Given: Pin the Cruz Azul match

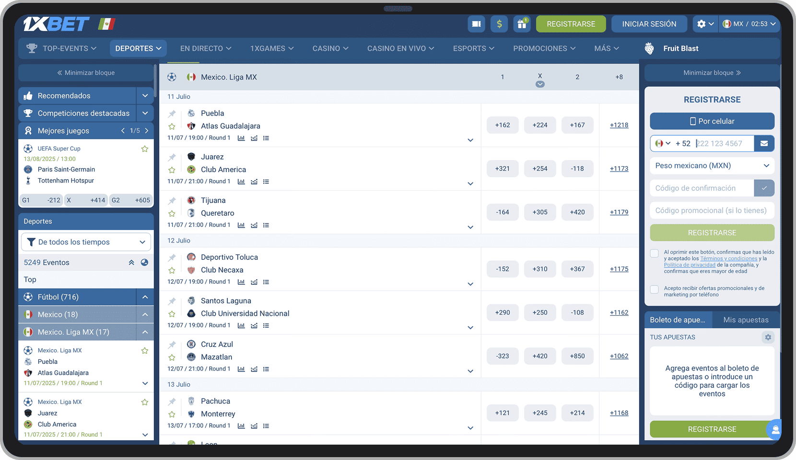Looking at the screenshot, I should pyautogui.click(x=172, y=345).
